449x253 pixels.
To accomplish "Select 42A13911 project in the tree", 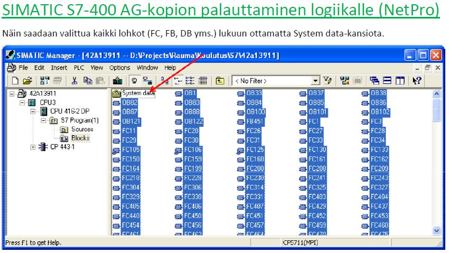I will 43,93.
